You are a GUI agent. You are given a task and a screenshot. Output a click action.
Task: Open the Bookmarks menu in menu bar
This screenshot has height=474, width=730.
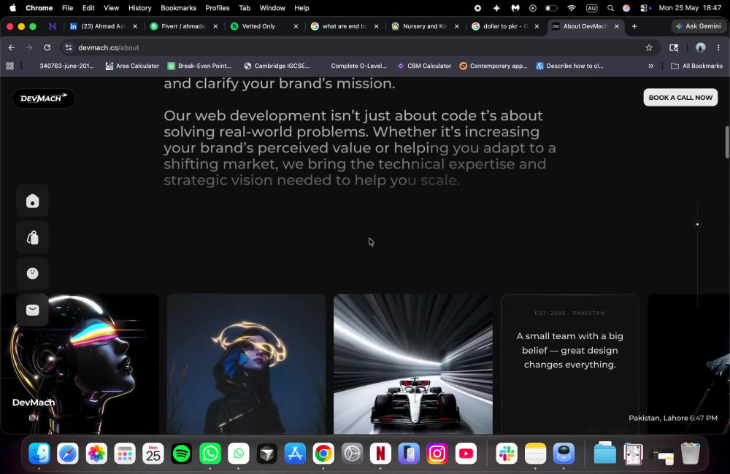(178, 8)
